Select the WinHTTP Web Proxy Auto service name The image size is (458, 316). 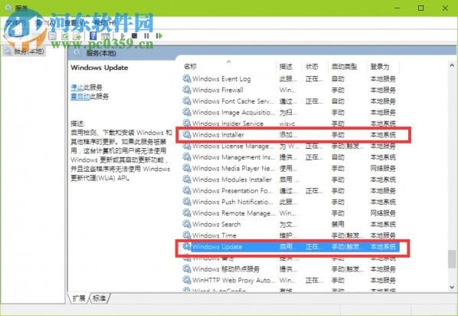click(x=234, y=280)
